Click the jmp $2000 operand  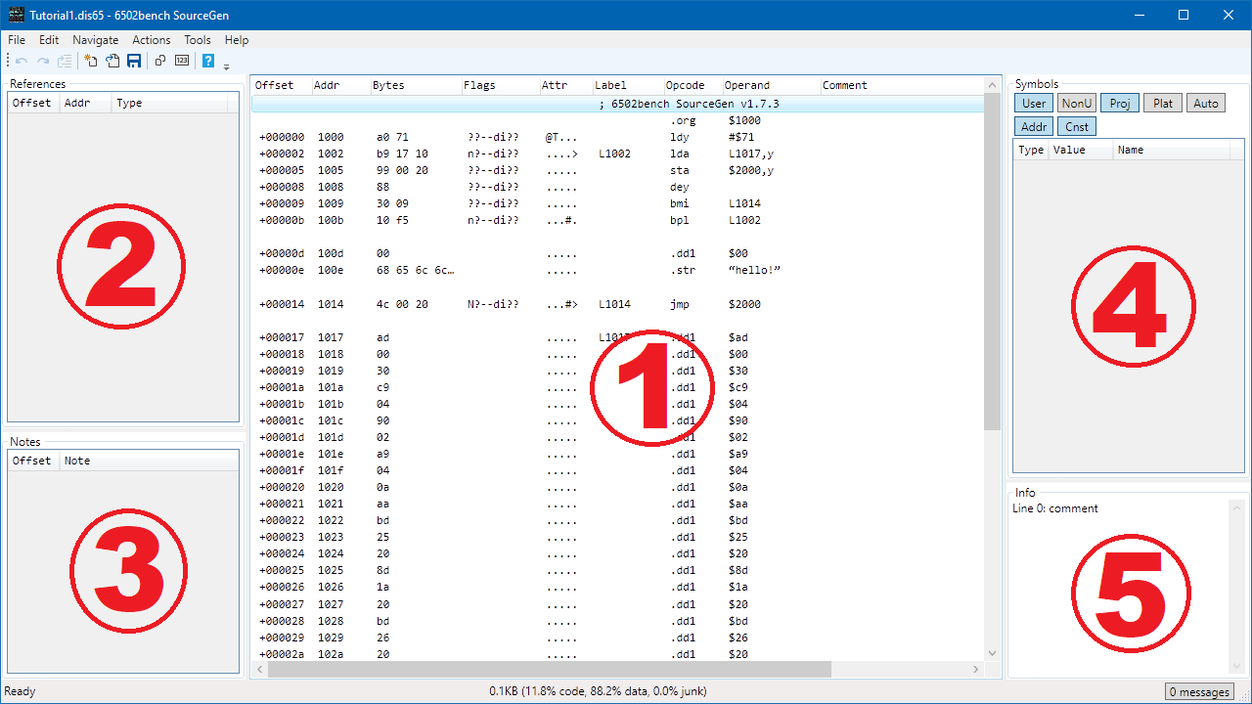[x=744, y=304]
